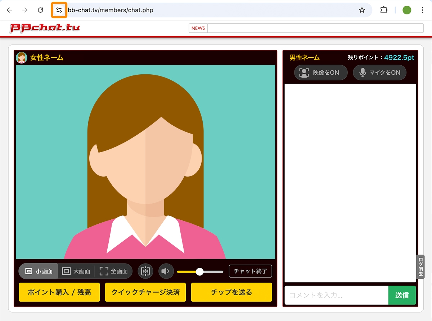
Task: Open the Chrome three-dot menu
Action: coord(422,10)
